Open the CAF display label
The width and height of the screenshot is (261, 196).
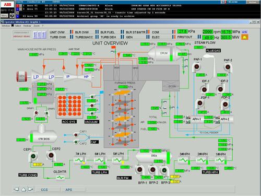point(94,142)
